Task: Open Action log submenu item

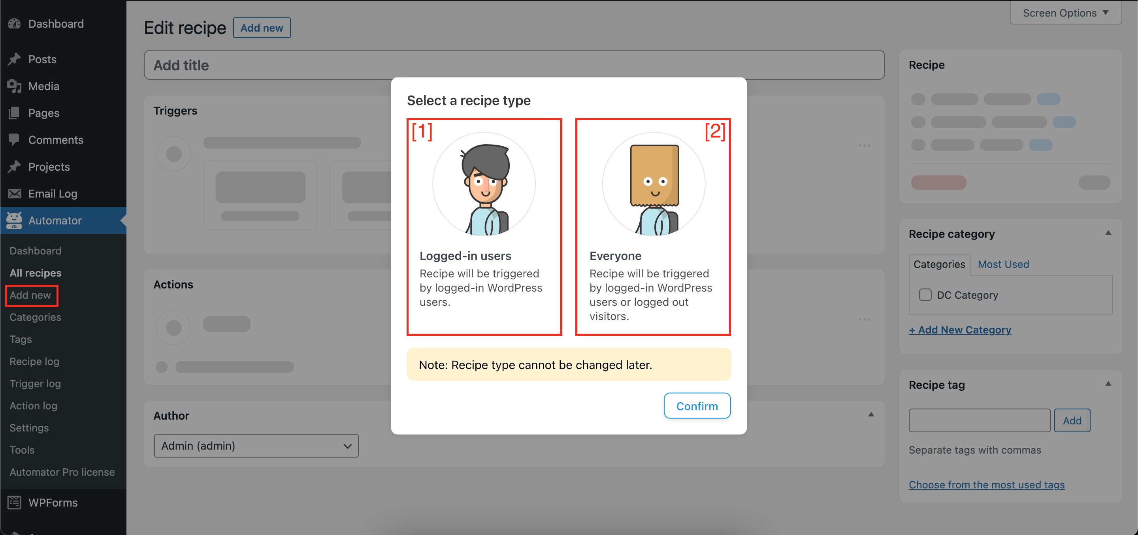Action: click(x=34, y=405)
